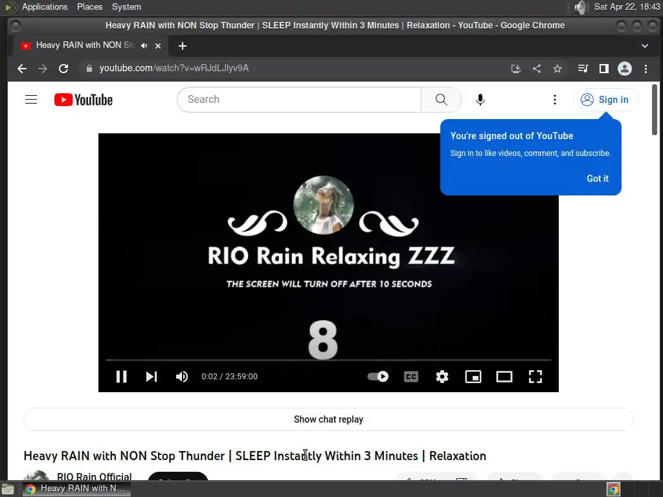Screen dimensions: 663x497
Task: Open the video settings gear
Action: pos(442,376)
